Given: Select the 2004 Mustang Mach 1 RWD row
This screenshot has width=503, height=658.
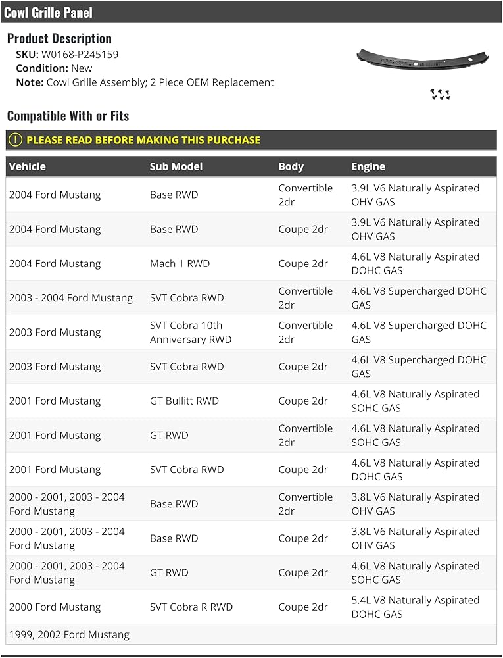Looking at the screenshot, I should [x=251, y=264].
